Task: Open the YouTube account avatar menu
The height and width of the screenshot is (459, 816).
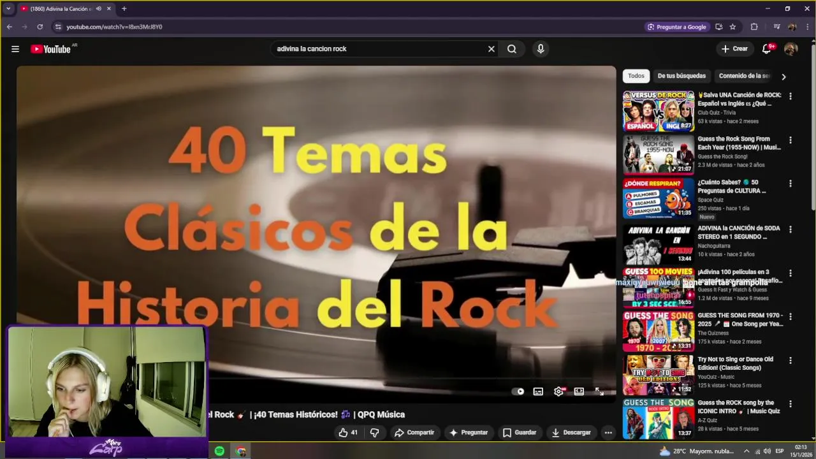Action: [x=791, y=49]
